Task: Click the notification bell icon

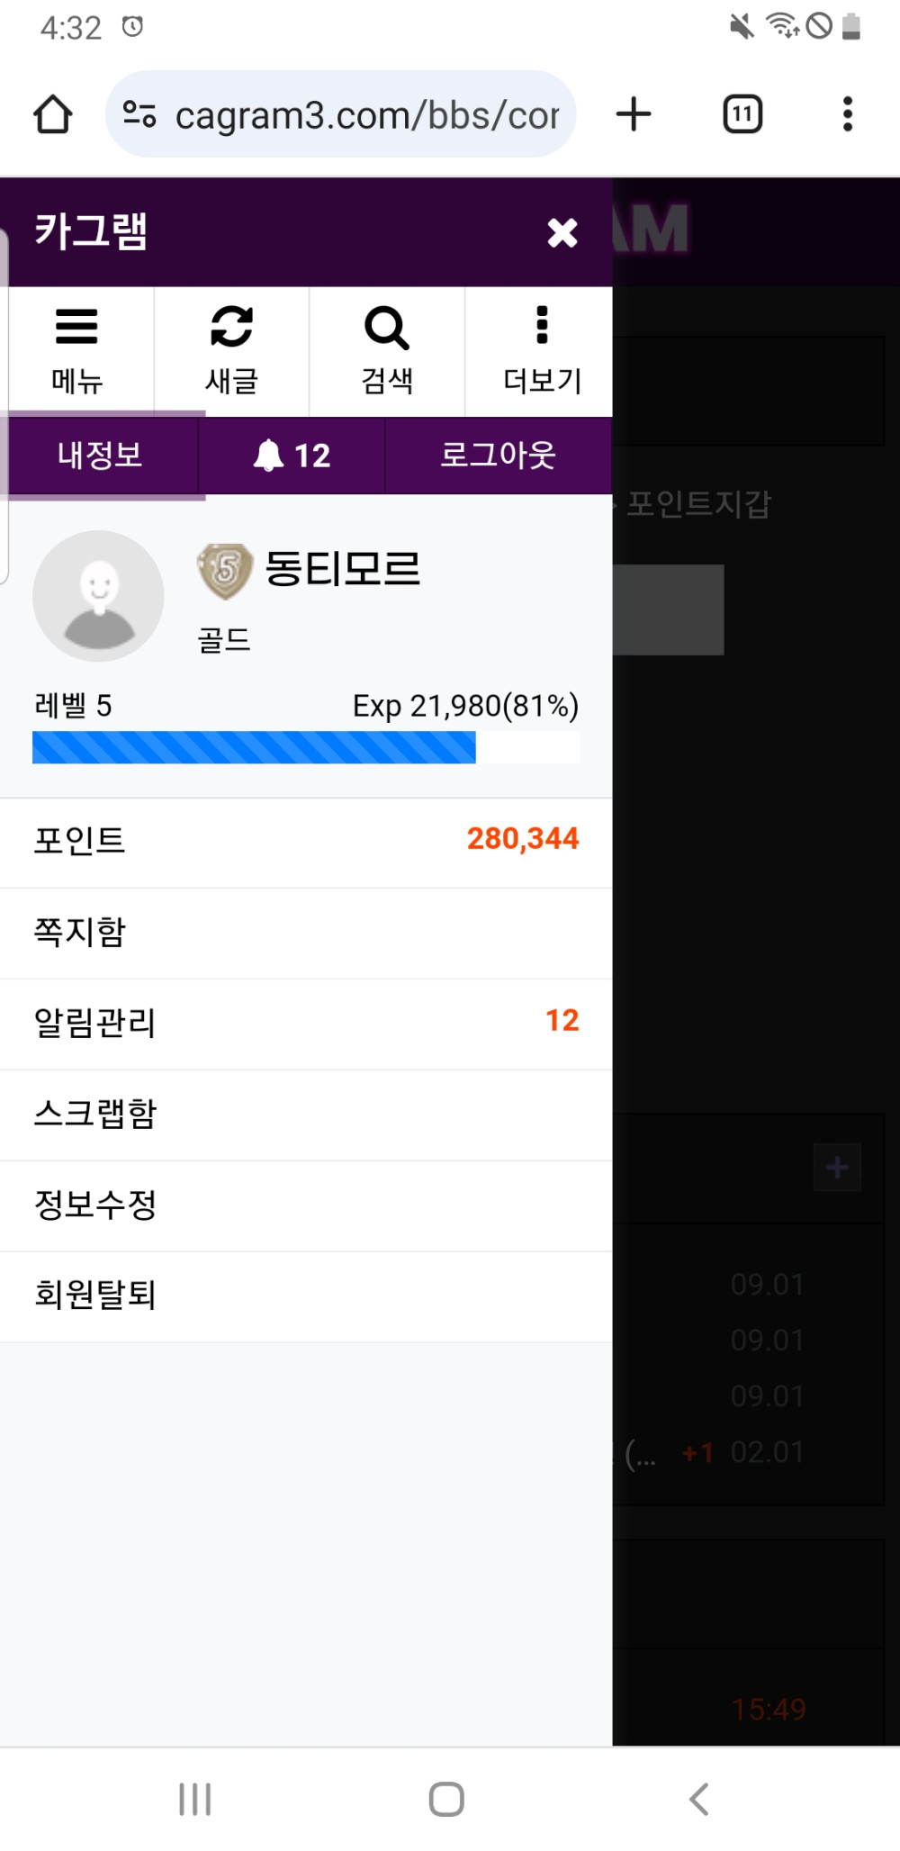Action: 269,456
